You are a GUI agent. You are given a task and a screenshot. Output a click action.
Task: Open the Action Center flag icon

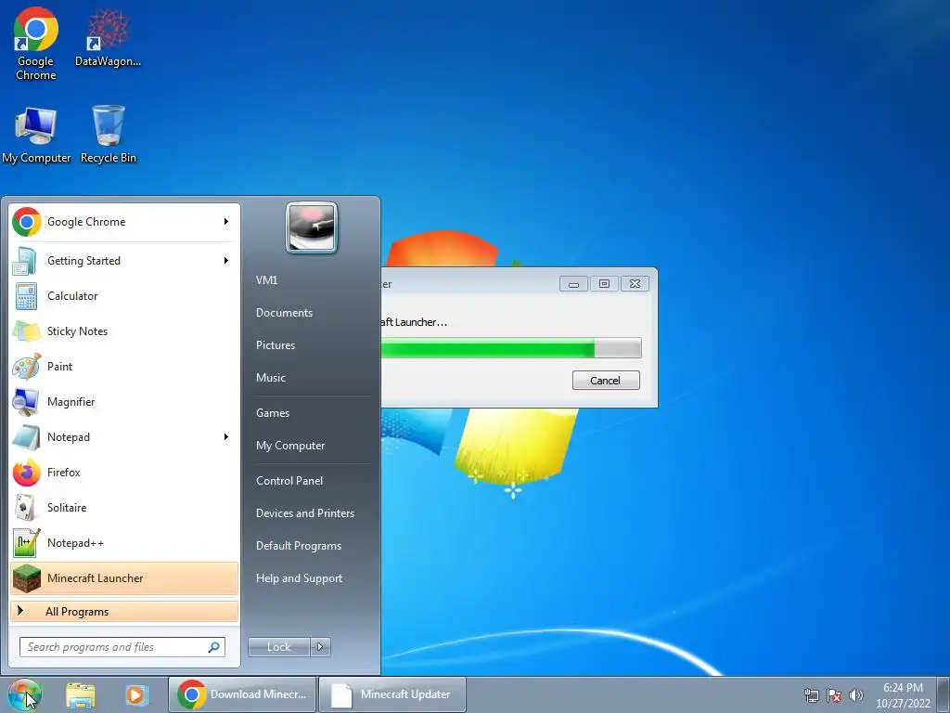(x=834, y=695)
